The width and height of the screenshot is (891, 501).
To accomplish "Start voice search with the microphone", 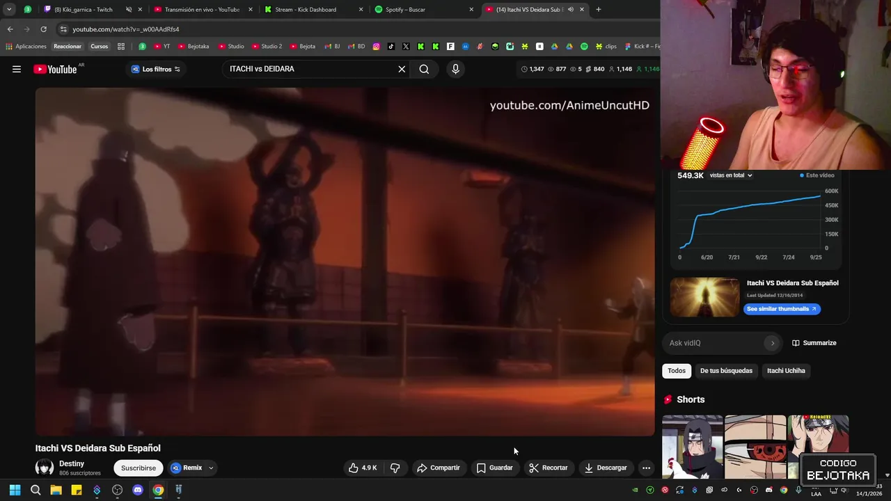I will coord(455,69).
